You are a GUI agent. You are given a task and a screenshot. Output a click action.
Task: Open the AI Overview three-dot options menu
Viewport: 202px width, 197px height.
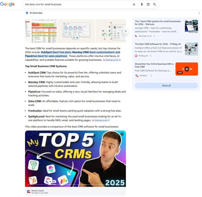click(x=199, y=13)
